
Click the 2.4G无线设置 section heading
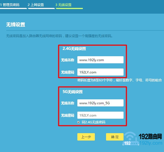(74, 49)
